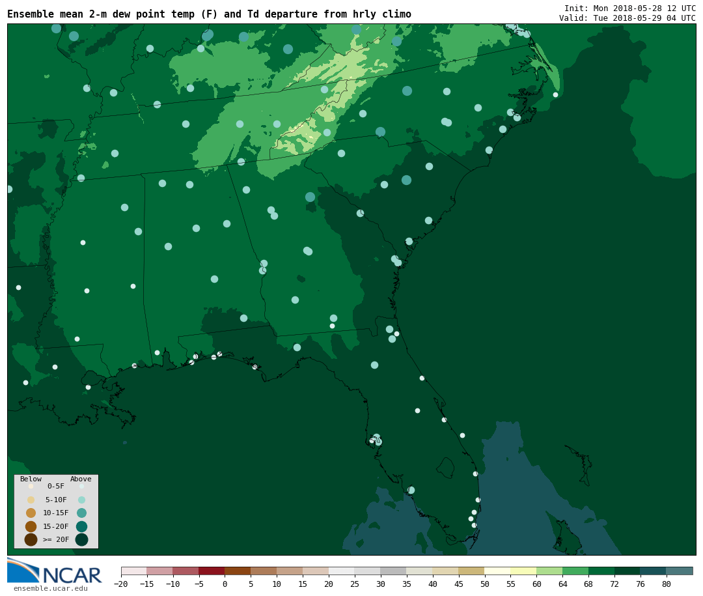The width and height of the screenshot is (703, 596).
Task: Pick the dark red swatch between -5 and 0
Action: click(x=212, y=571)
